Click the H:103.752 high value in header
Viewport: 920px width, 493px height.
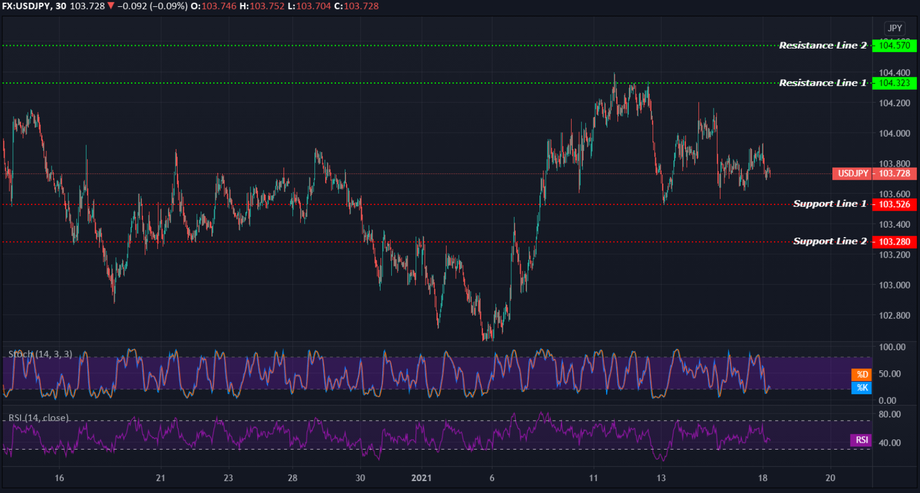(x=262, y=6)
